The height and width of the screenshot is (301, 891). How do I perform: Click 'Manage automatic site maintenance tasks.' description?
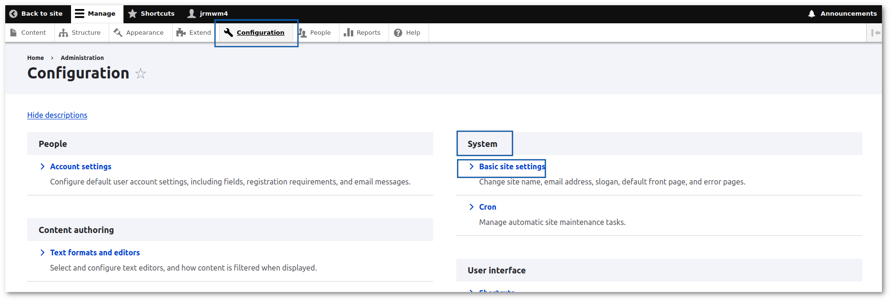tap(552, 222)
